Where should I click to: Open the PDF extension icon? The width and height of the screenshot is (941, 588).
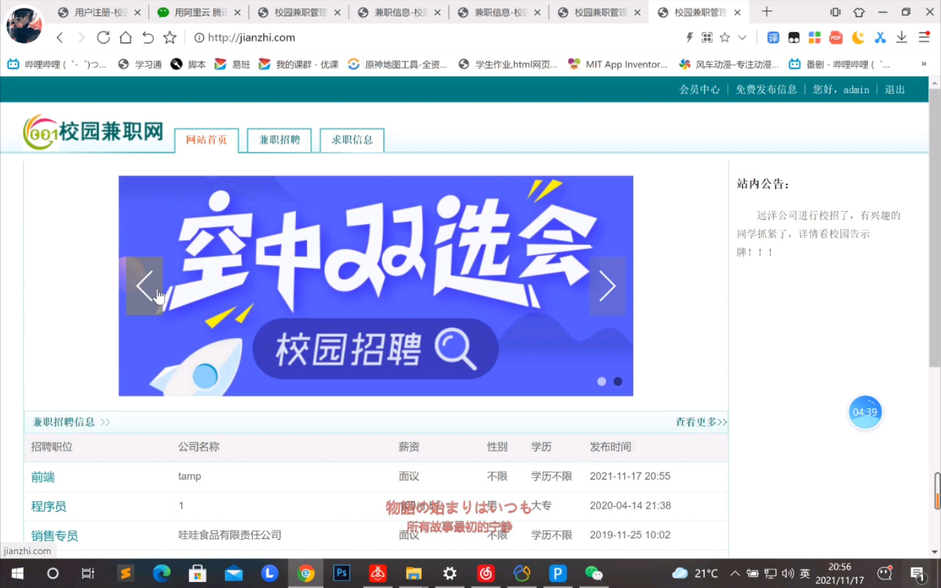tap(835, 37)
